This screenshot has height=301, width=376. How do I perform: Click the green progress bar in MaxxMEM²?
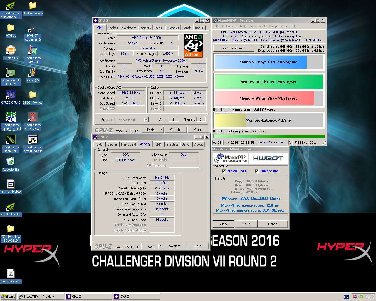pos(269,136)
